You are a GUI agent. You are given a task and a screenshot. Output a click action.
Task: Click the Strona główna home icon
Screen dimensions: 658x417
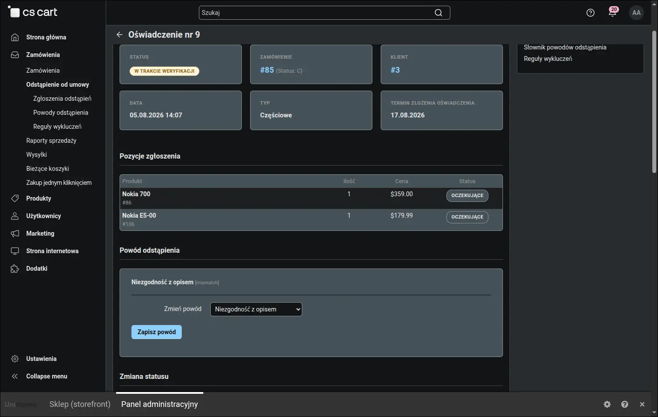pos(15,37)
